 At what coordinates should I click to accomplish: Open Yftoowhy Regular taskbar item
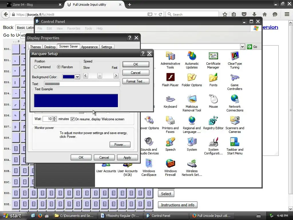point(120,216)
